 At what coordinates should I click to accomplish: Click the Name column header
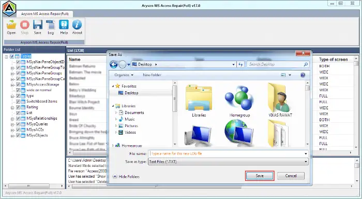click(74, 60)
